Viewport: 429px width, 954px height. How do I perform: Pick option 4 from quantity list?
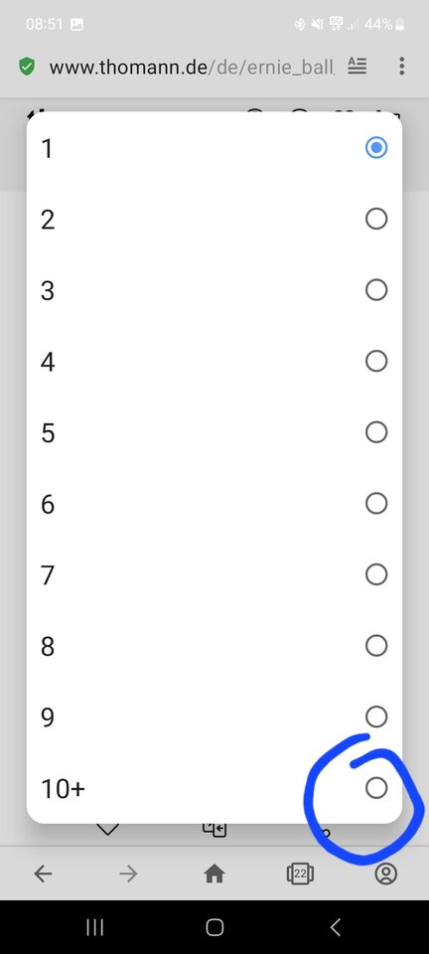point(214,361)
